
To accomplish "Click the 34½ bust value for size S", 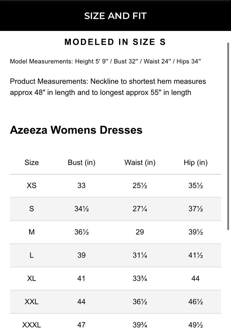I will (82, 209).
